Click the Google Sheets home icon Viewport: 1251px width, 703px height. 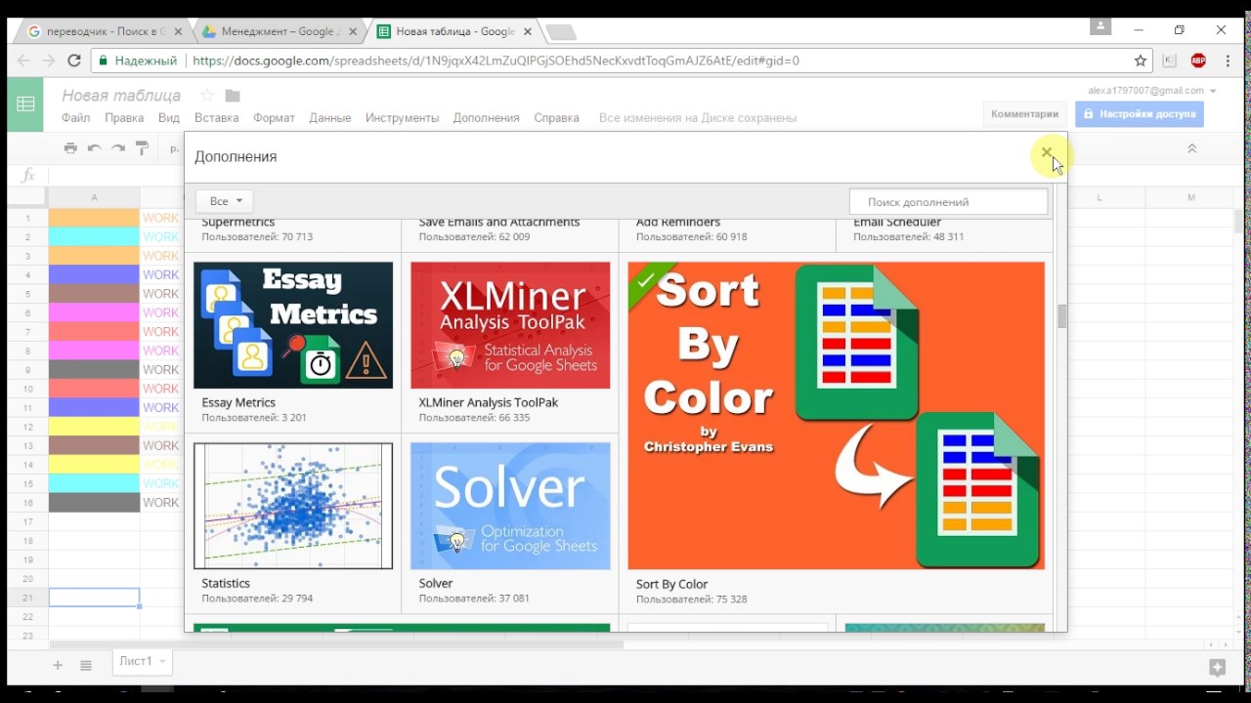coord(25,103)
